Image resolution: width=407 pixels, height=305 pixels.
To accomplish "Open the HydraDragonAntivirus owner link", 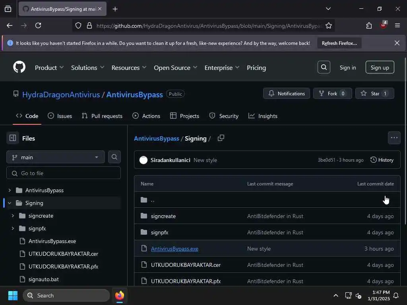I will (61, 95).
